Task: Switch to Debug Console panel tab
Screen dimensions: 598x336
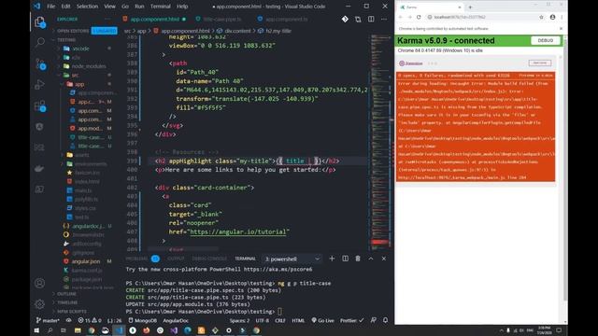Action: point(209,259)
